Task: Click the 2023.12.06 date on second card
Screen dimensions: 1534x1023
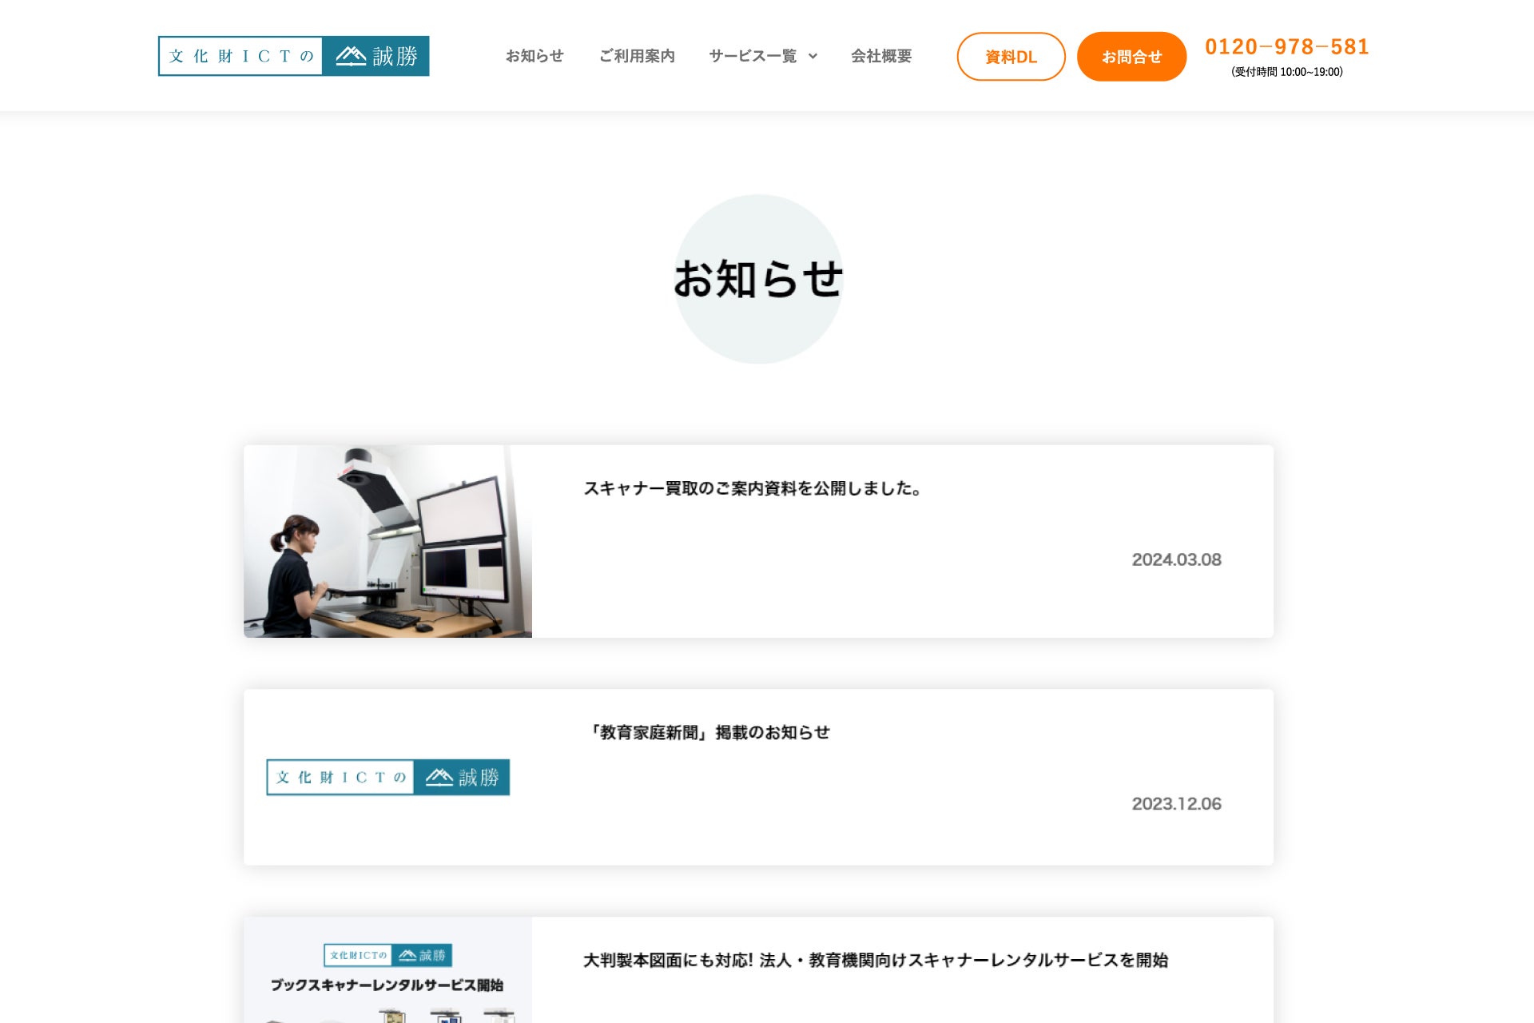Action: tap(1176, 803)
